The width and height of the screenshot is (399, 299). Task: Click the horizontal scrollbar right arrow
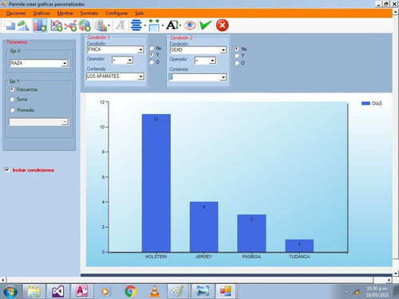389,280
